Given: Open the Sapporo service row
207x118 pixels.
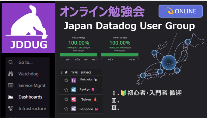Looking at the screenshot, I should pos(81,109).
